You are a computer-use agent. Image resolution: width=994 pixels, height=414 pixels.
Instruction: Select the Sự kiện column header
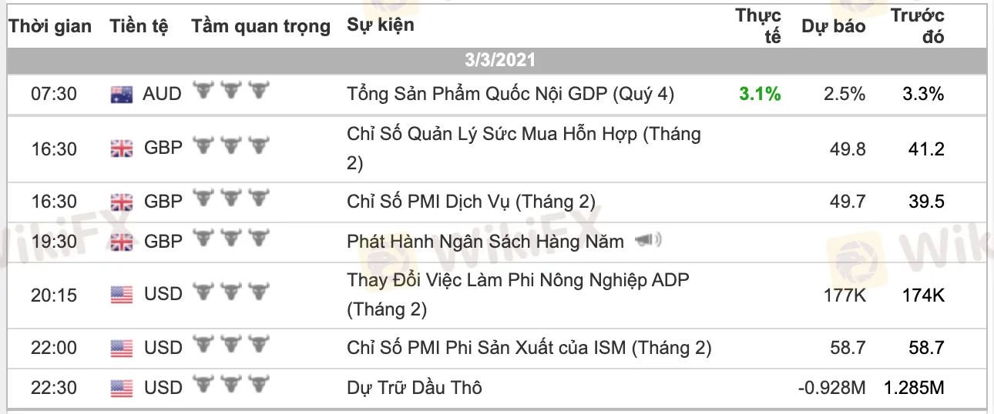(381, 25)
